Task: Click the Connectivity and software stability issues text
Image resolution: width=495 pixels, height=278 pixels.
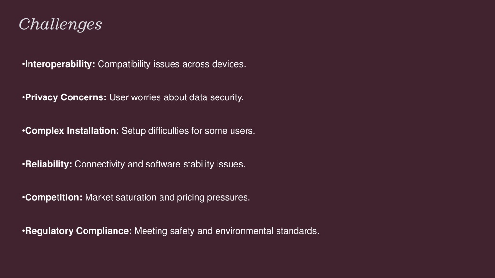Action: coord(160,164)
